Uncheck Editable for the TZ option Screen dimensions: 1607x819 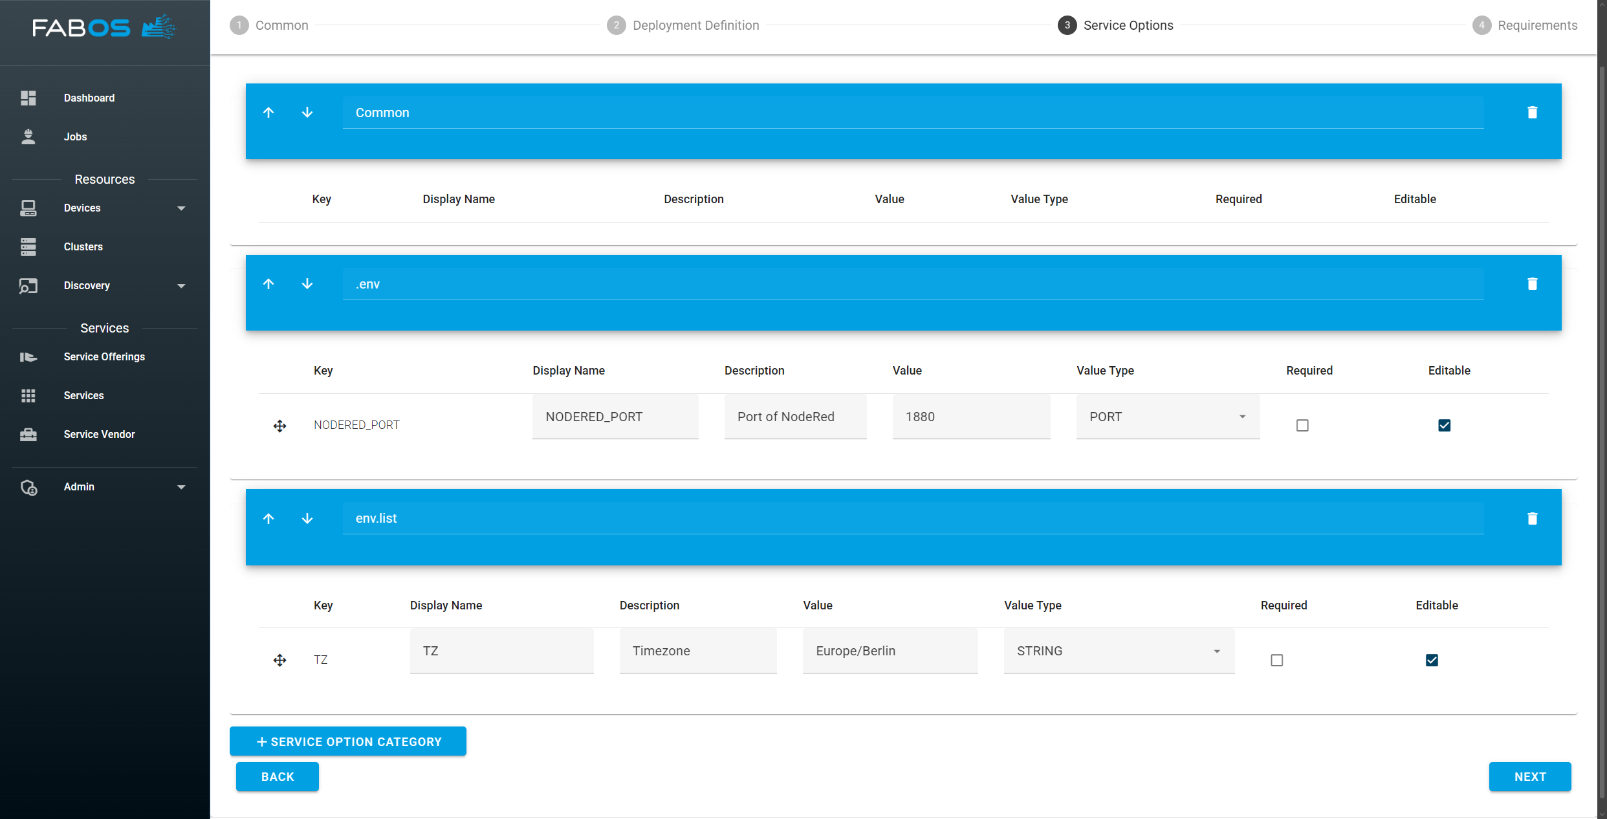click(1432, 660)
